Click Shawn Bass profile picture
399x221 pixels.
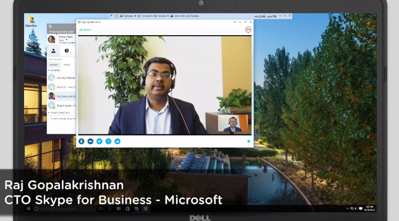pyautogui.click(x=51, y=40)
